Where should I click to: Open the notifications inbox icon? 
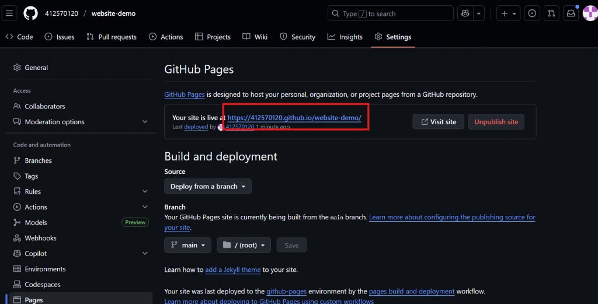coord(571,13)
